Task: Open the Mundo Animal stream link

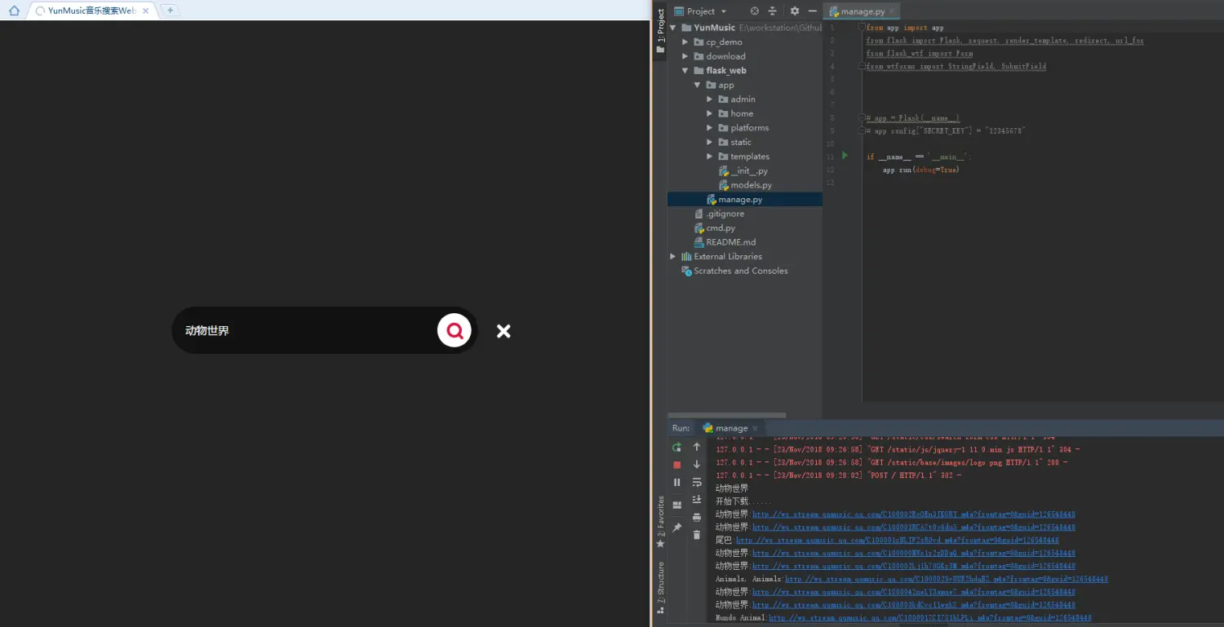Action: point(930,618)
